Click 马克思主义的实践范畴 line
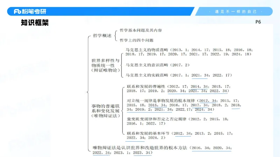280x157 pixels. 179,75
